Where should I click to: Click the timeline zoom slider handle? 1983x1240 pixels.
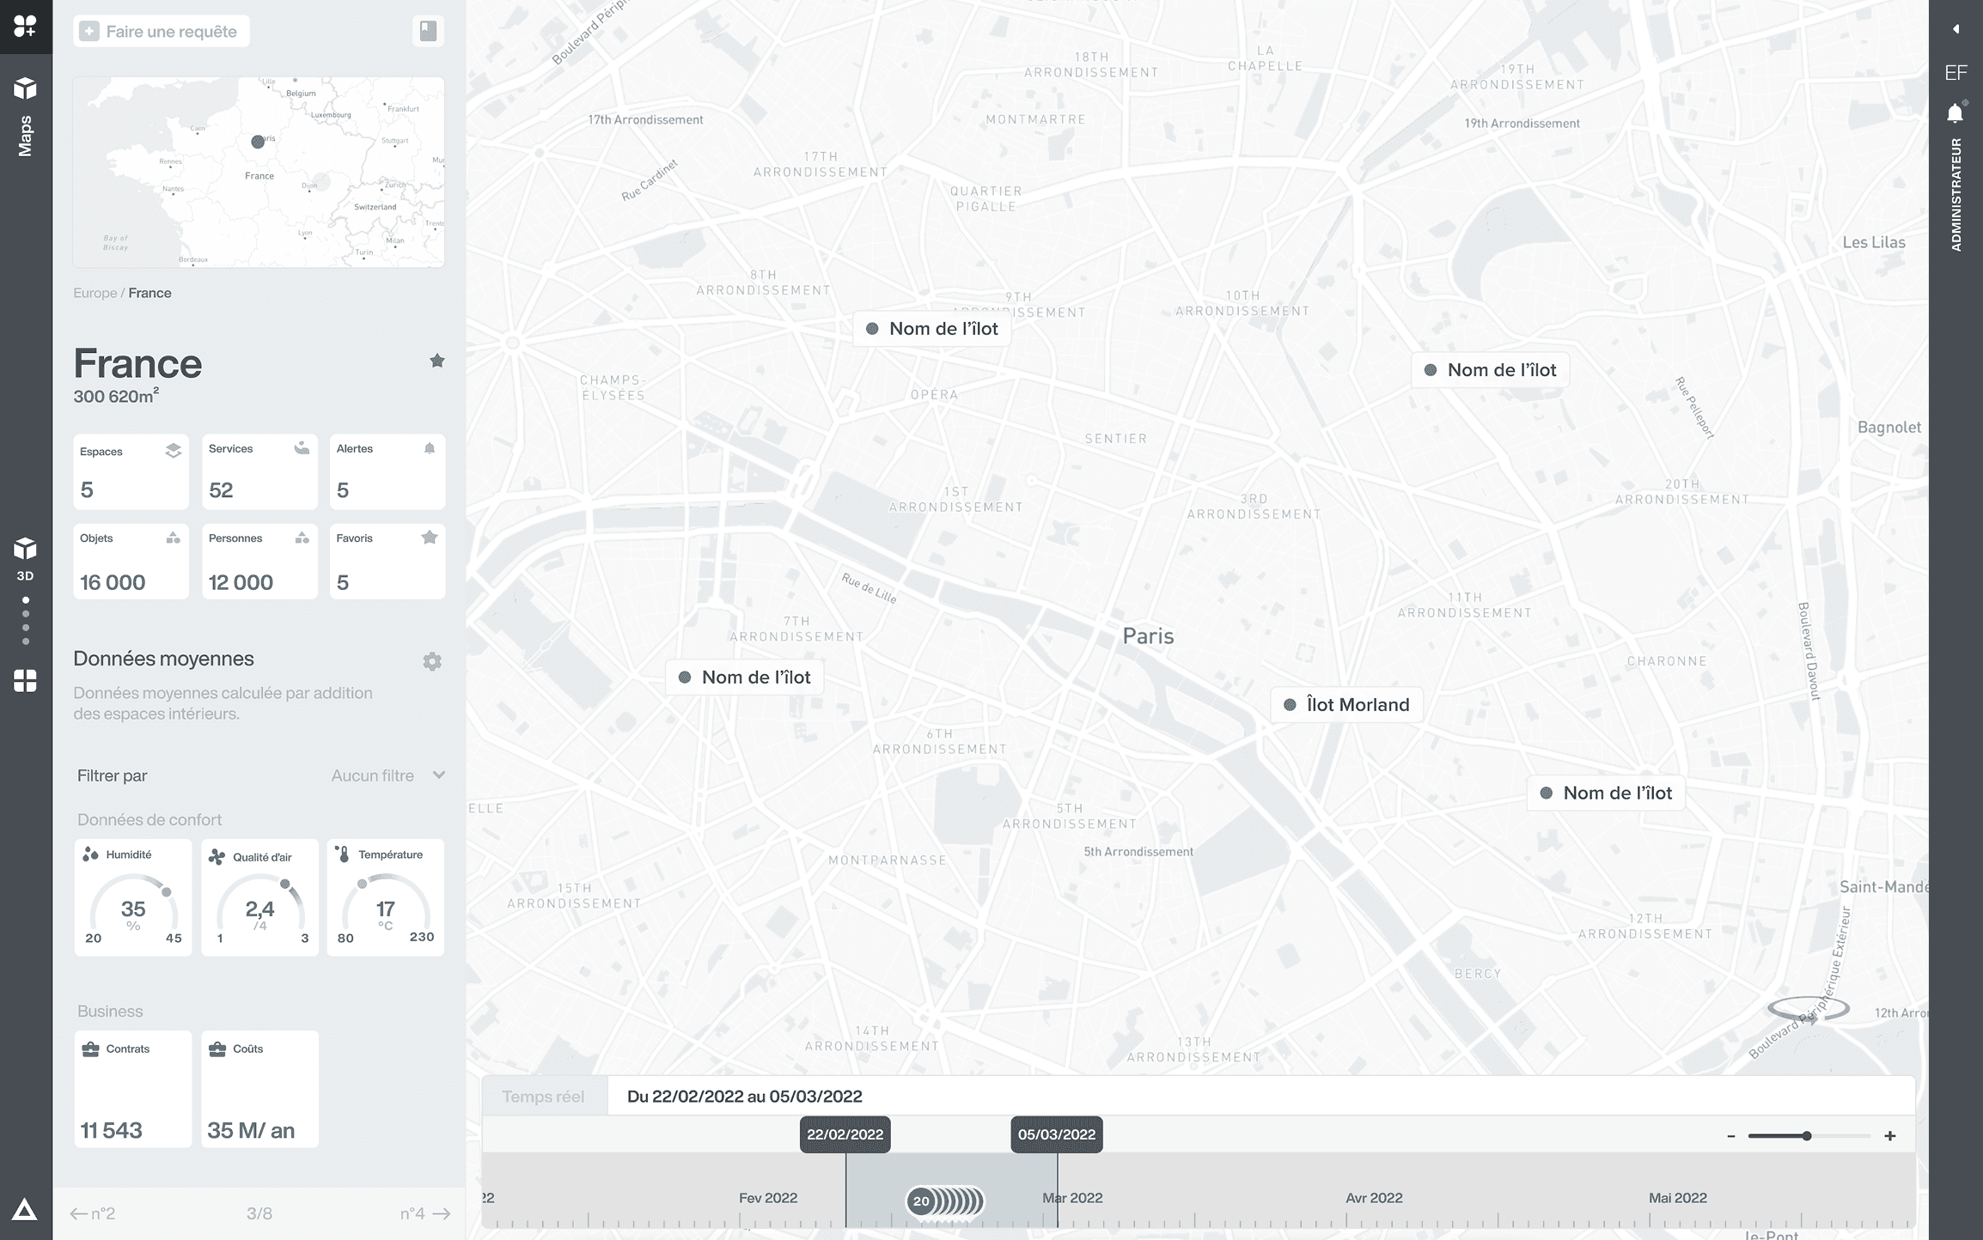click(1807, 1136)
